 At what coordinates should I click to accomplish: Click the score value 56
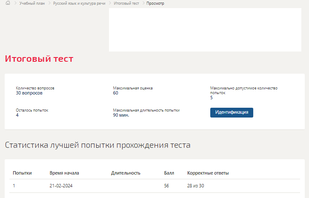(166, 186)
